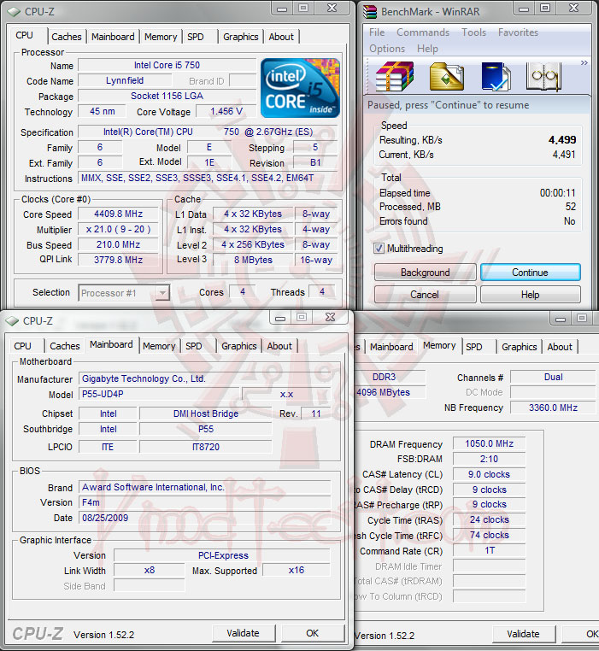This screenshot has height=651, width=599.
Task: Click the WinRAR title bar books icon
Action: point(370,12)
